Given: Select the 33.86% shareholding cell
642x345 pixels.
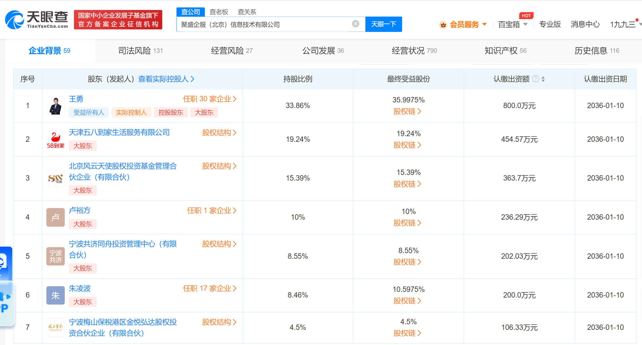Looking at the screenshot, I should pyautogui.click(x=298, y=106).
